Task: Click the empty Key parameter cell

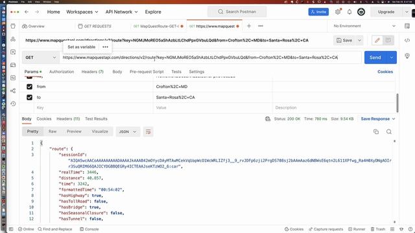Action: click(93, 108)
